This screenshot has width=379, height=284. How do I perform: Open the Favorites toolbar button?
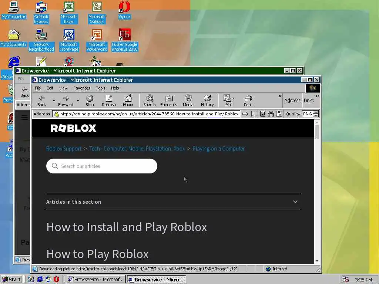coord(169,101)
